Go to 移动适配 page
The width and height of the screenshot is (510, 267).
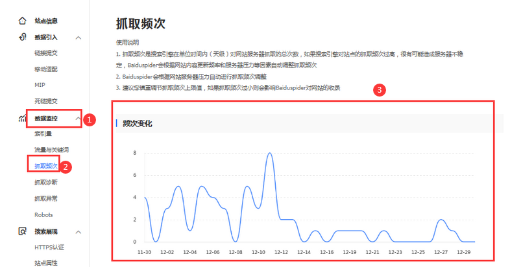pos(46,69)
